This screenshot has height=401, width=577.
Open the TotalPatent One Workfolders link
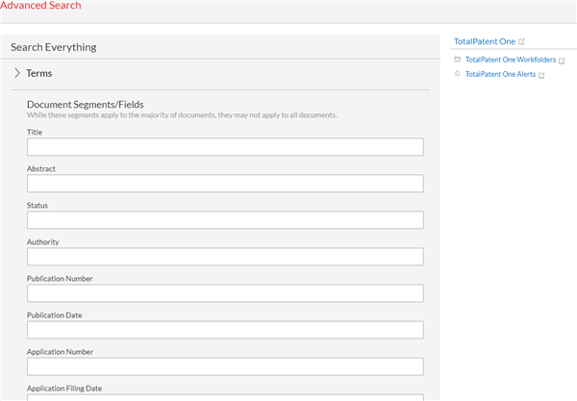(511, 60)
